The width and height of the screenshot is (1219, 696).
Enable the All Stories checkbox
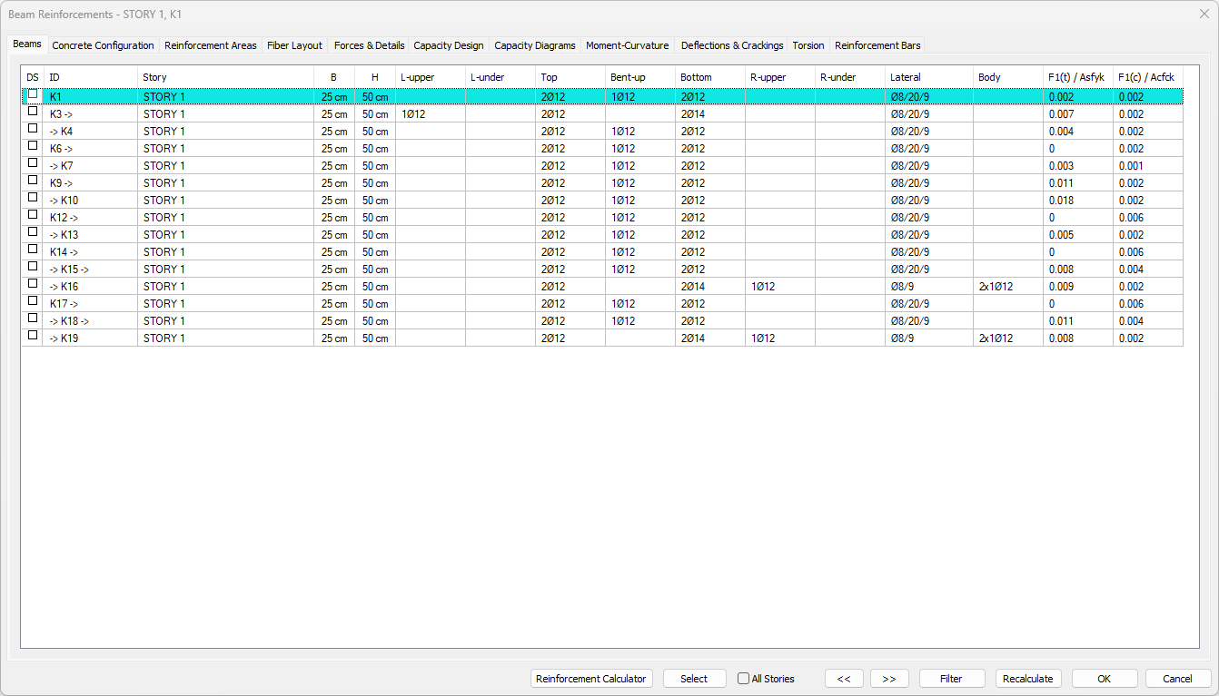click(x=744, y=679)
